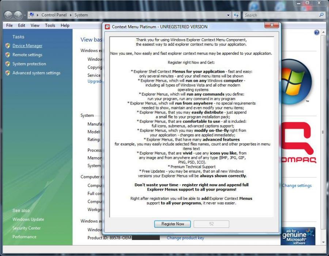Viewport: 329px width, 256px height.
Task: Click the Control Panel icon in address bar
Action: [32, 15]
